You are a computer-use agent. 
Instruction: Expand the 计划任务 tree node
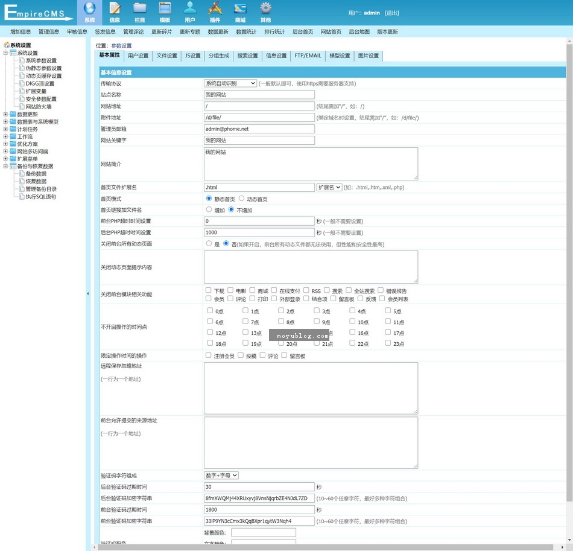coord(5,129)
